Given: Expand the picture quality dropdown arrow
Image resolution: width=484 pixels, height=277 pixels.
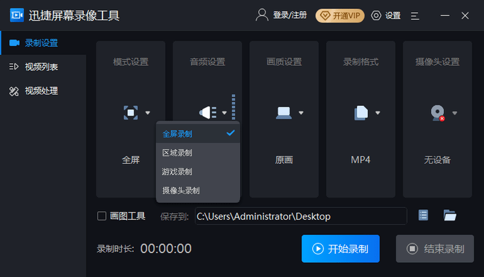Looking at the screenshot, I should coord(301,113).
